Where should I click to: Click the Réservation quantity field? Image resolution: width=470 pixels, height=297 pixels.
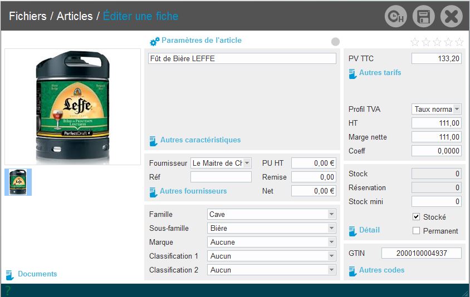(x=436, y=188)
